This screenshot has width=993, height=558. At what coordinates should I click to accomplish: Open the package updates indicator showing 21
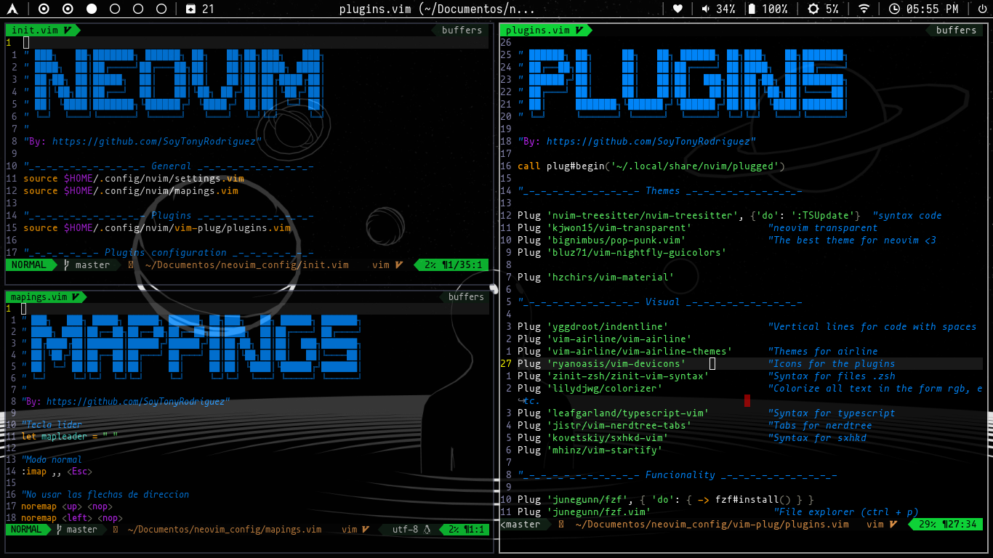(200, 9)
